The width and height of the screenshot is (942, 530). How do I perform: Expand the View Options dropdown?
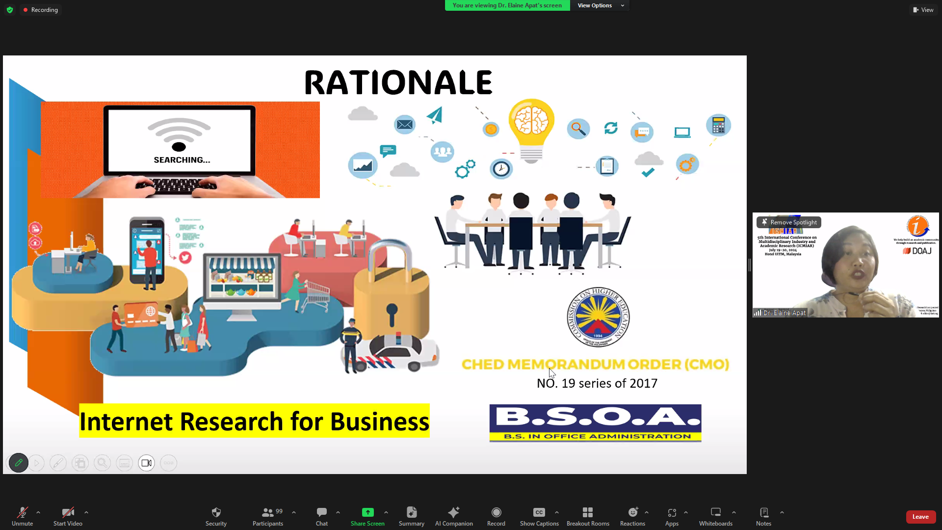[601, 5]
